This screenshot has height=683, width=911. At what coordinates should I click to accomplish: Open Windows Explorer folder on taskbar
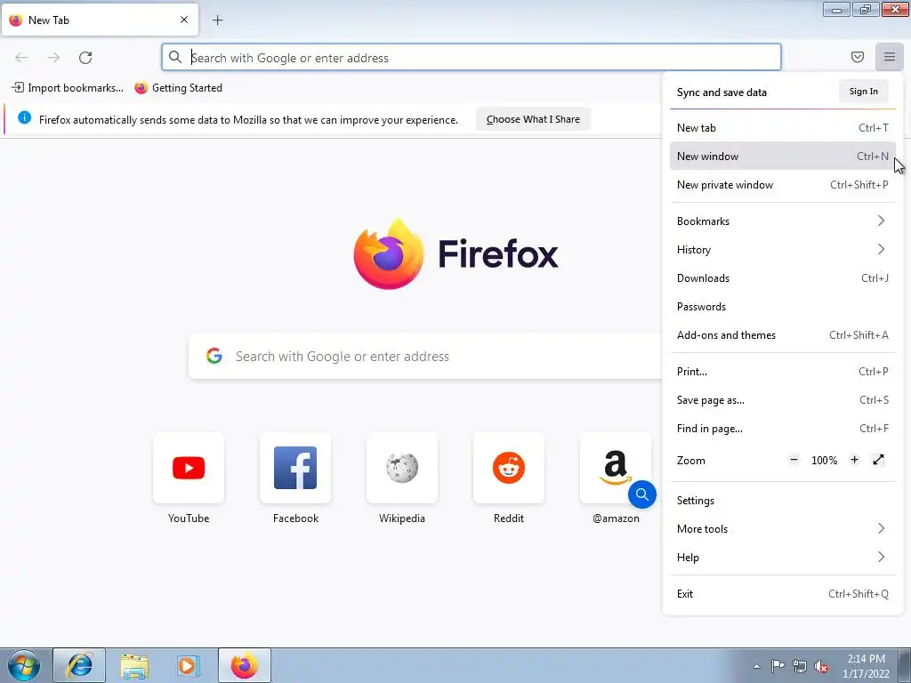point(134,665)
